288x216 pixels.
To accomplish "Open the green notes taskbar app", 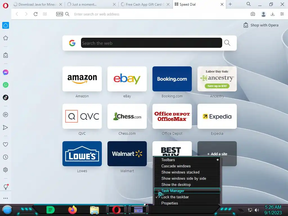I will tap(51, 210).
